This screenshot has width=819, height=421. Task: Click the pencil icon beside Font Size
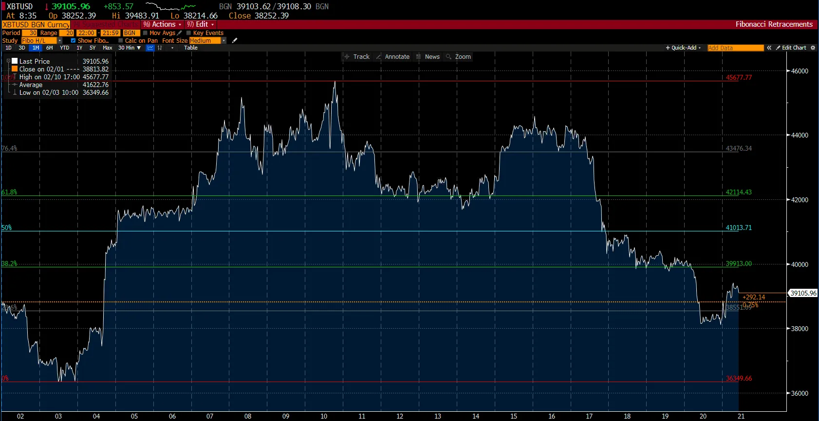[x=235, y=40]
